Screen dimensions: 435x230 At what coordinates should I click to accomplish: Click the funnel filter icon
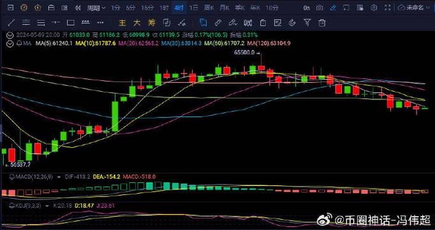click(x=307, y=22)
